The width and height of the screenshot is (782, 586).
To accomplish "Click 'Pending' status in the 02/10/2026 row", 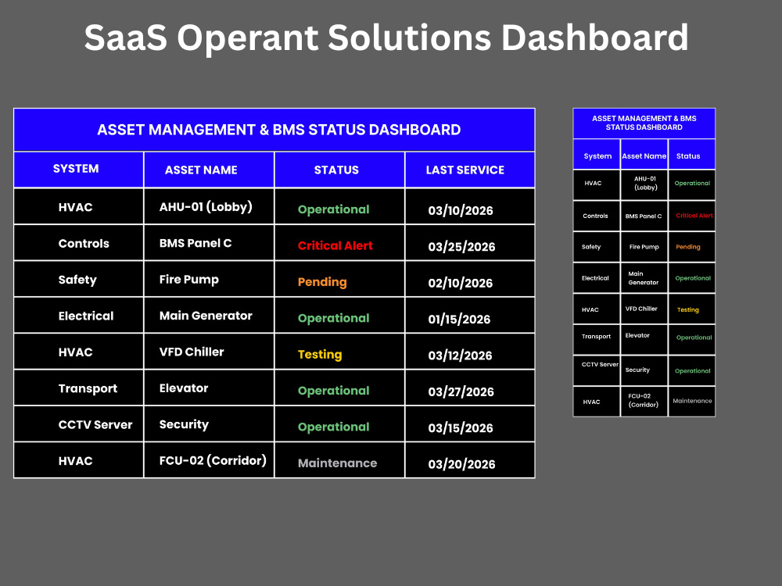I will coord(322,282).
